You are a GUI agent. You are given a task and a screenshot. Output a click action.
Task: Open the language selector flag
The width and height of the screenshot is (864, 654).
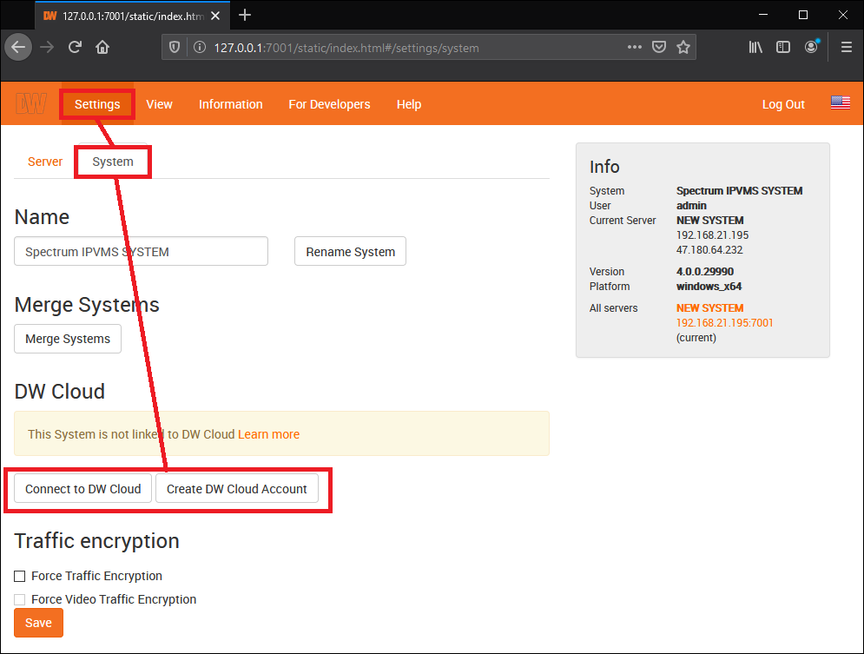(x=840, y=102)
